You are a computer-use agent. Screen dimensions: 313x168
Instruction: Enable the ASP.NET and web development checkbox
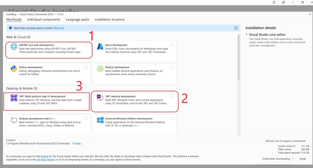tap(86, 45)
